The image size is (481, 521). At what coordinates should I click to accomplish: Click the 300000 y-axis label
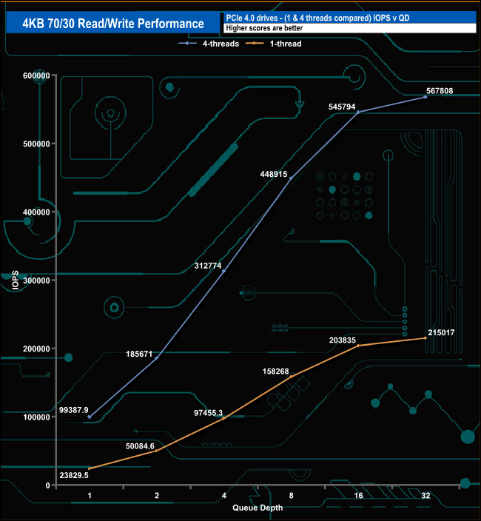click(36, 280)
